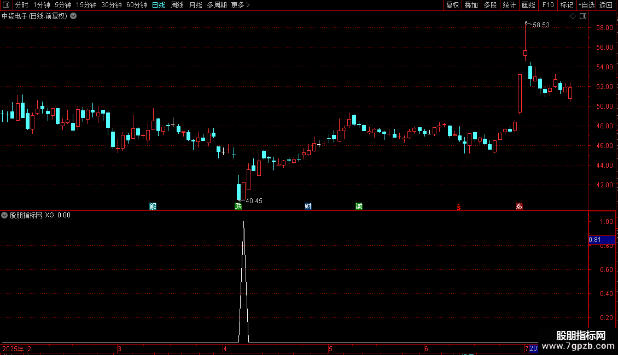
Task: Click the 减 holdings reduction marker
Action: coord(359,206)
